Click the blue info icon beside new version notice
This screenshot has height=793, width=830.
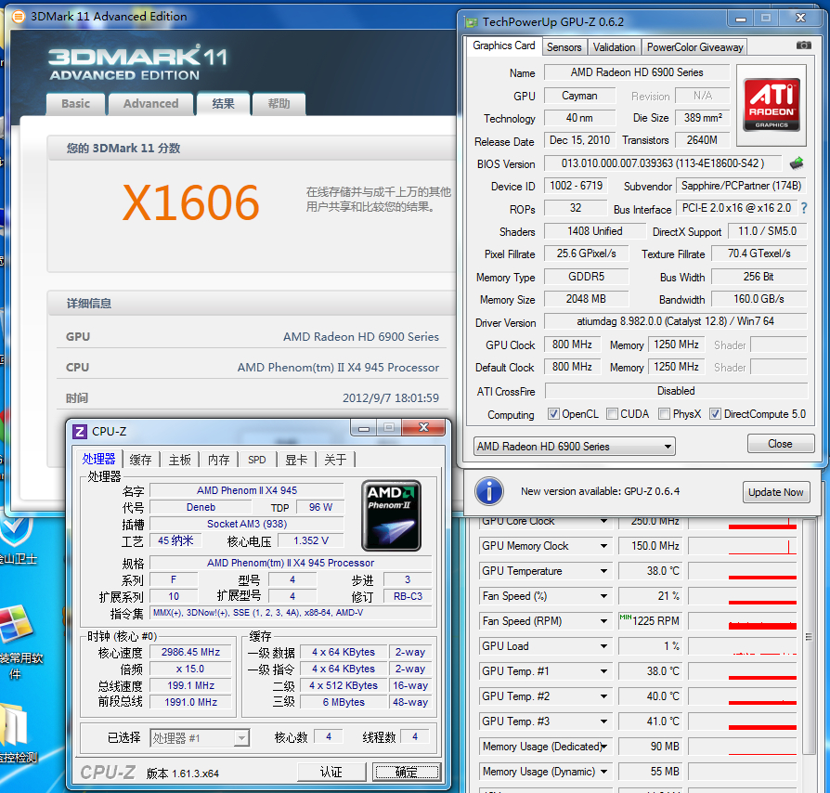point(489,492)
